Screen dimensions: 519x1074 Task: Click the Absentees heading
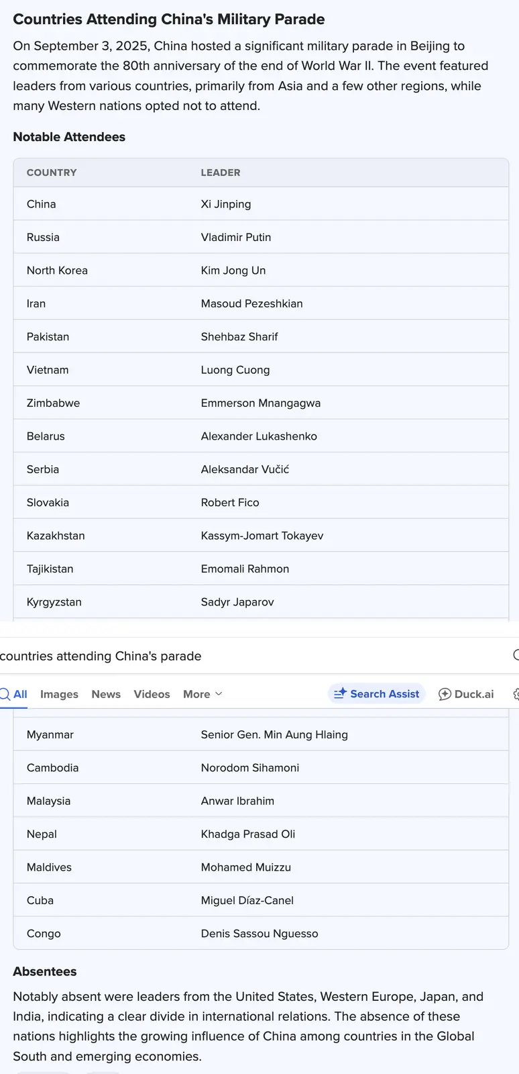point(45,971)
